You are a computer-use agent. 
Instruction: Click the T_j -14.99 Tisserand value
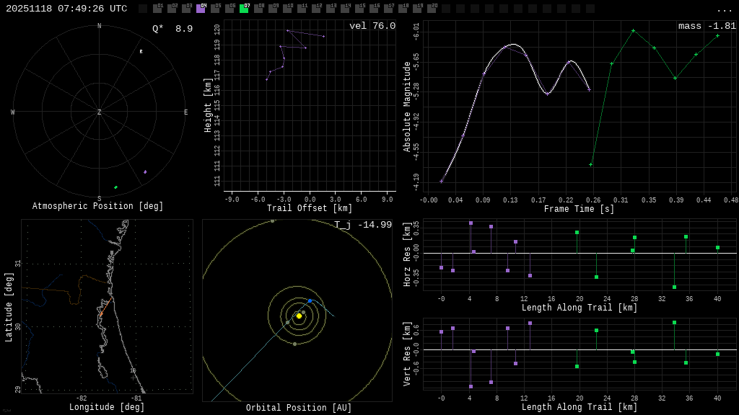(363, 225)
